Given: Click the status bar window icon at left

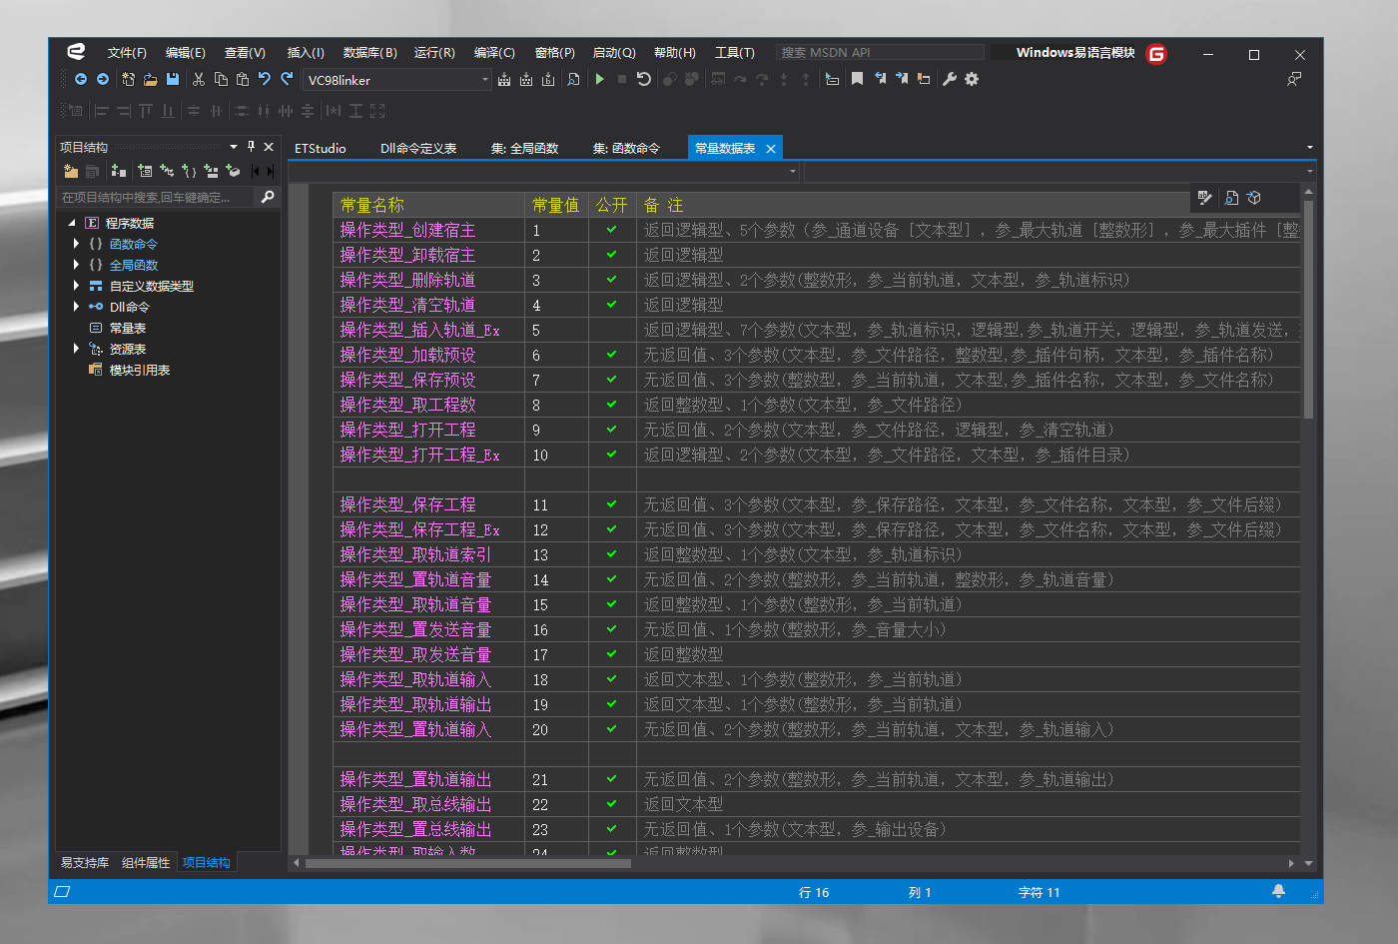Looking at the screenshot, I should click(62, 891).
